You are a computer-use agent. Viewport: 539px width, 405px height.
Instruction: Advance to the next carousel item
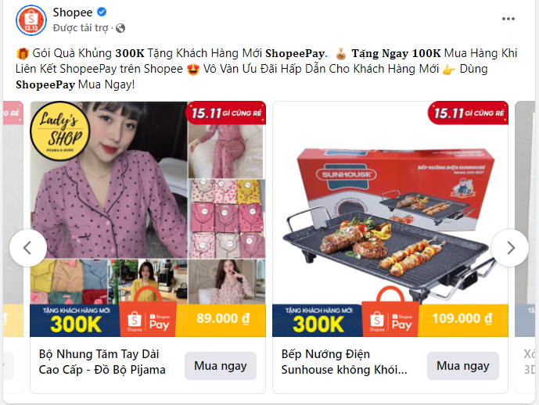(510, 248)
